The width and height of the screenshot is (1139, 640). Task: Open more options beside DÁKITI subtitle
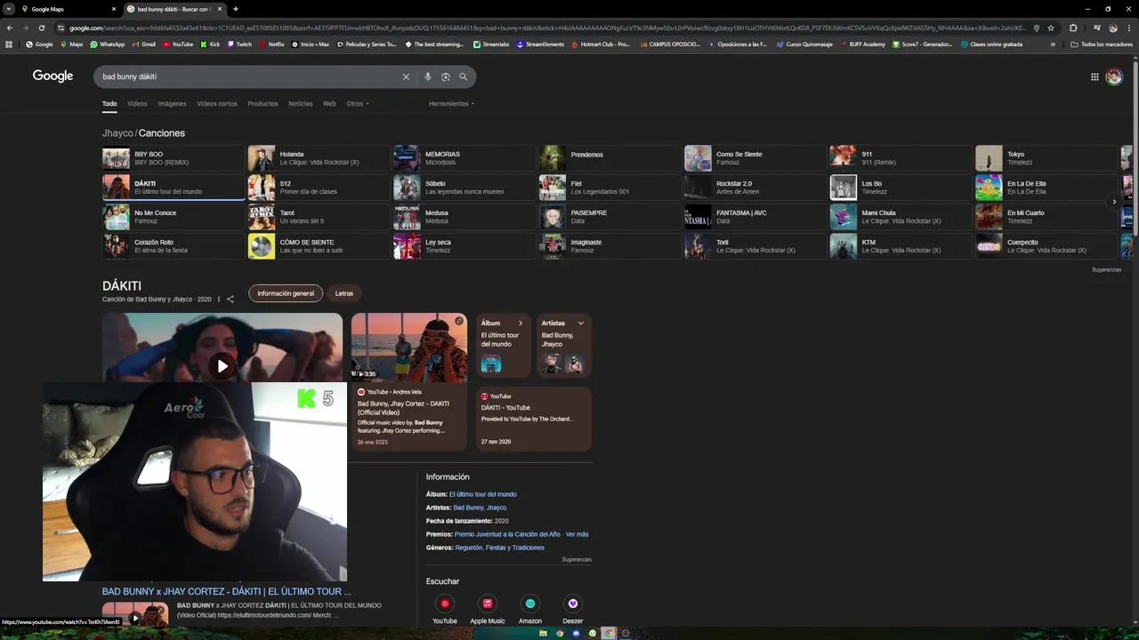219,300
